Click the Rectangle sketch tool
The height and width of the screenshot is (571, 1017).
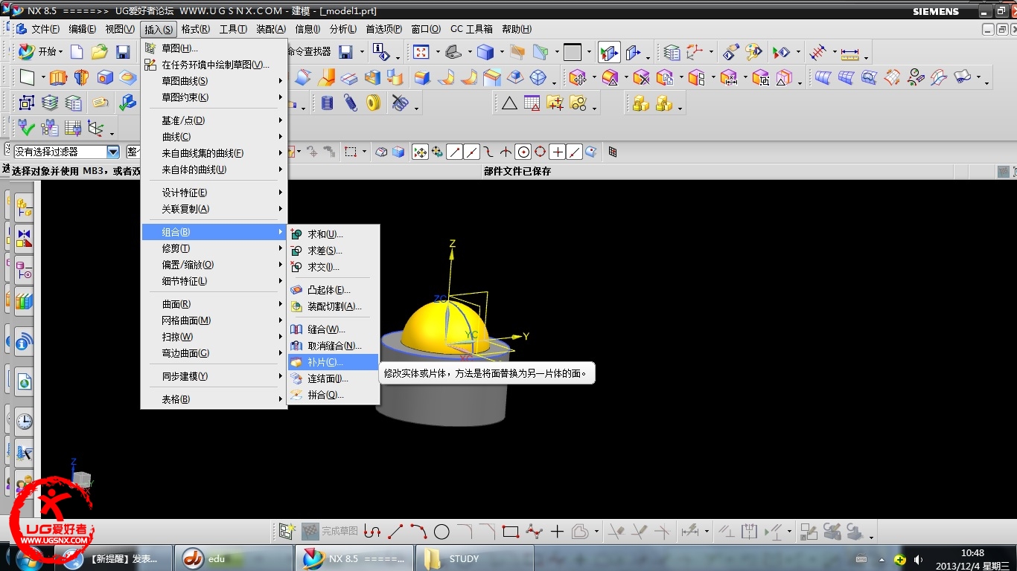[511, 532]
